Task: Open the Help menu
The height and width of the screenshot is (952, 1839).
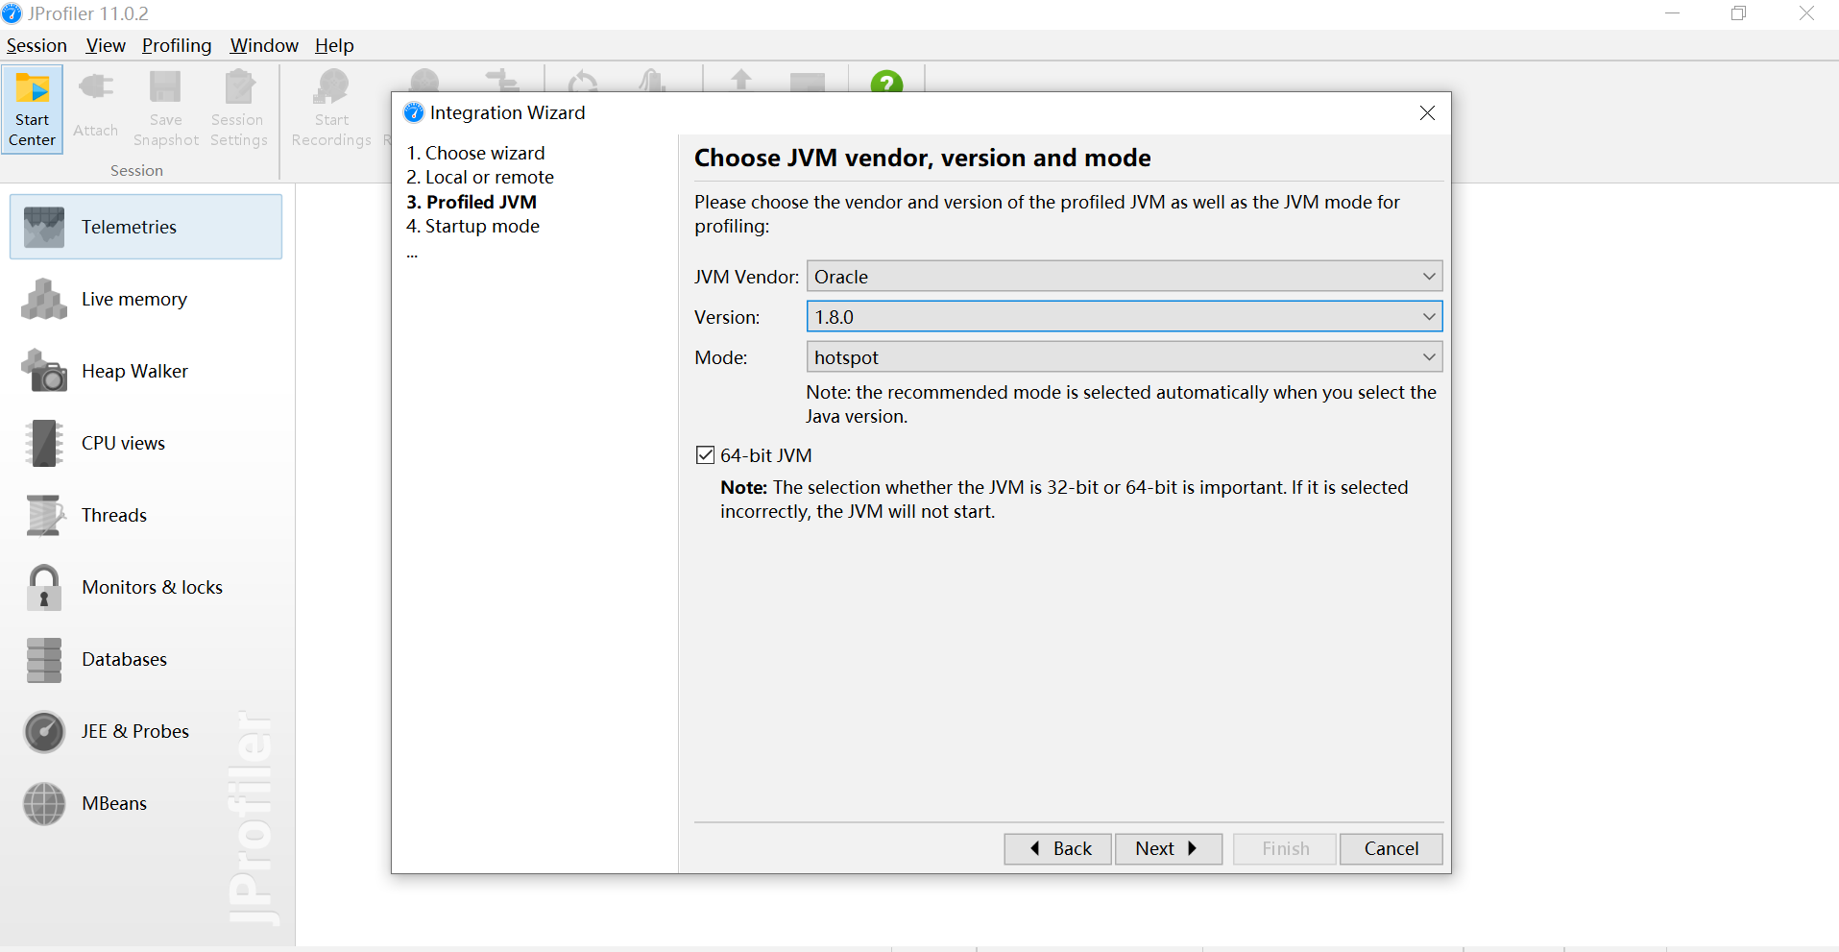Action: pyautogui.click(x=334, y=45)
